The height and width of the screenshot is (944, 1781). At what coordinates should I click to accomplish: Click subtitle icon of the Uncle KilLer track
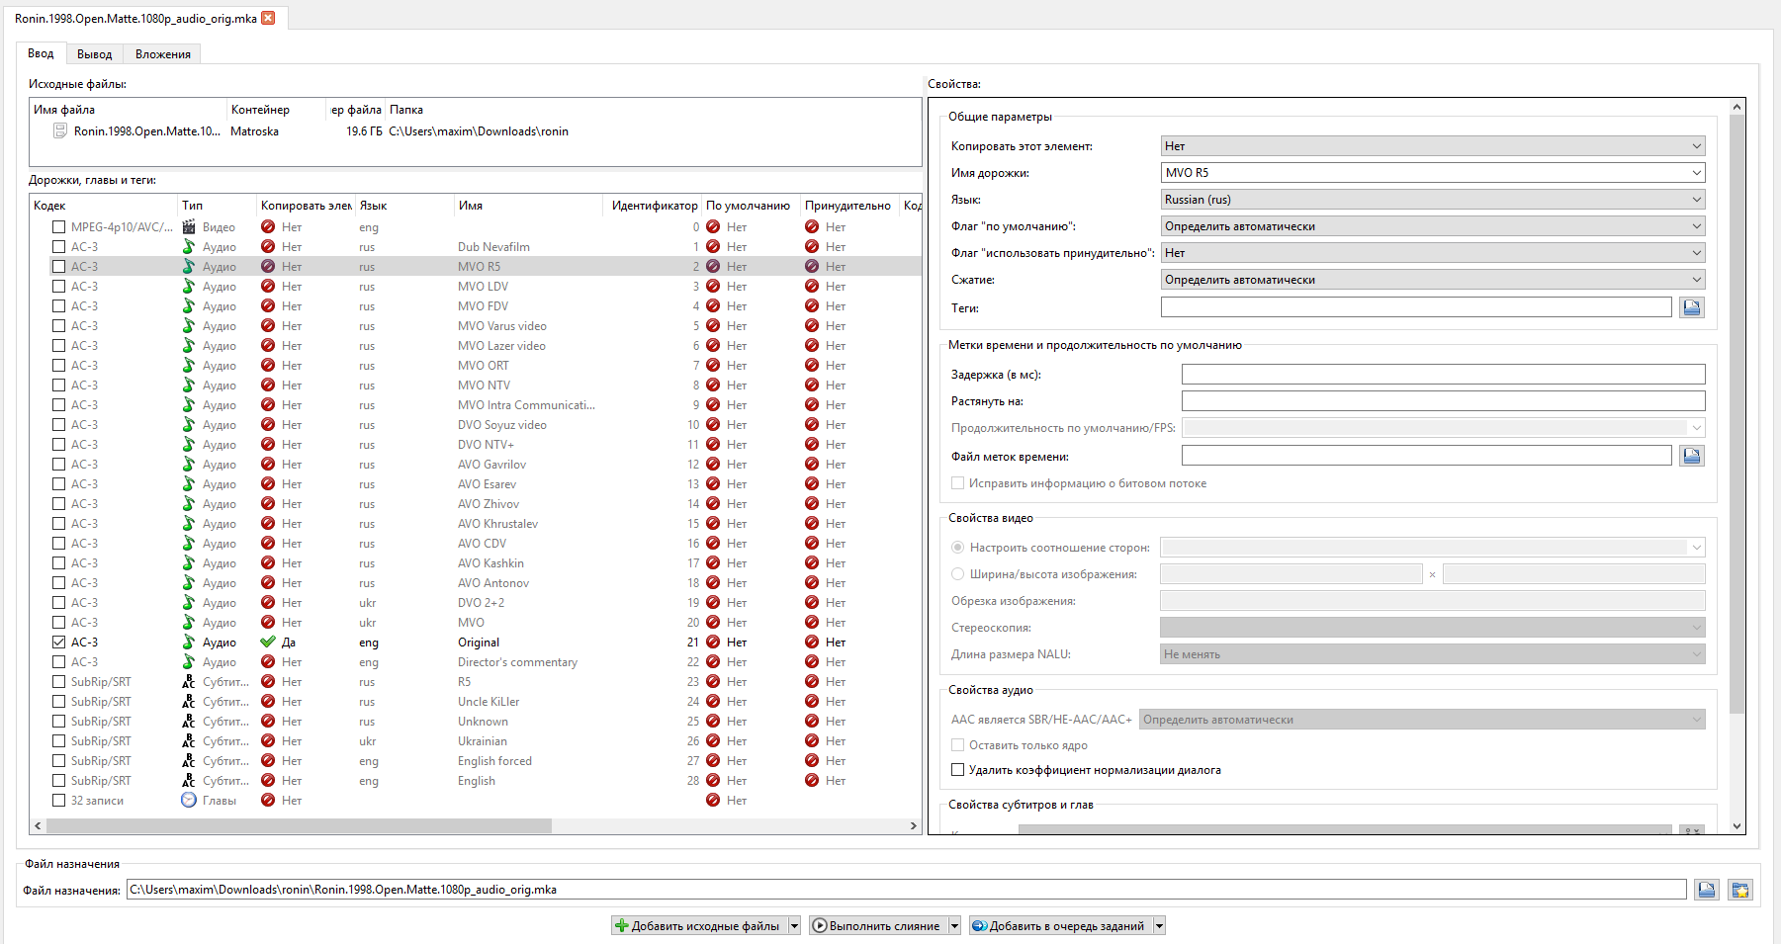click(189, 702)
